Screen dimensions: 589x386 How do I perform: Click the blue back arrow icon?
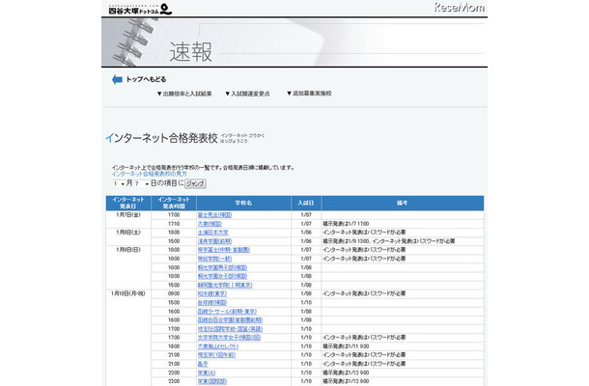tap(117, 79)
